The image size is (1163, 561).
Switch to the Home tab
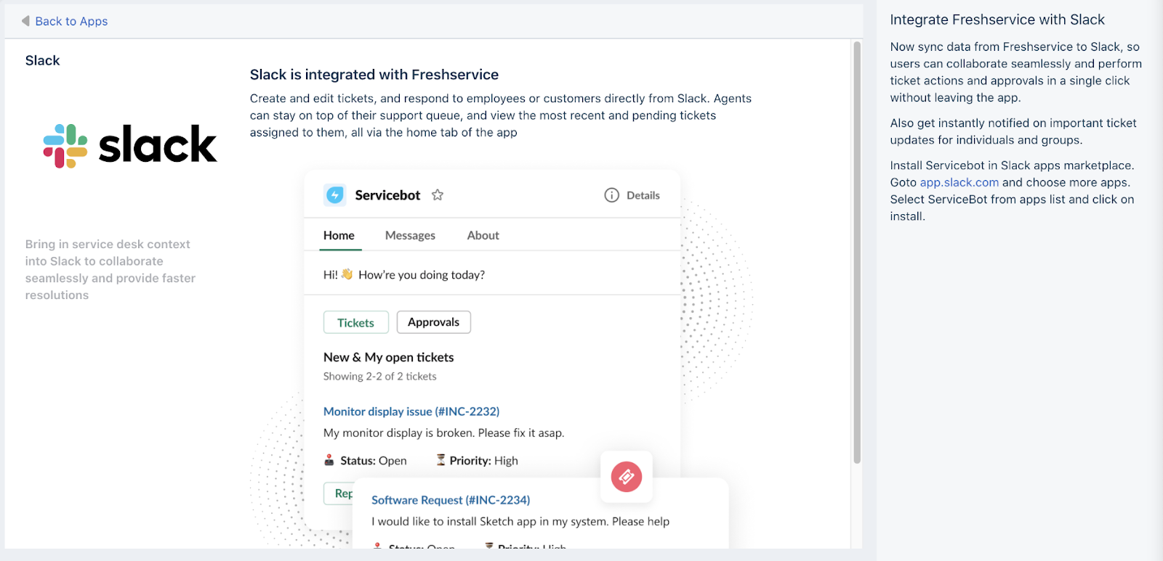pos(339,235)
